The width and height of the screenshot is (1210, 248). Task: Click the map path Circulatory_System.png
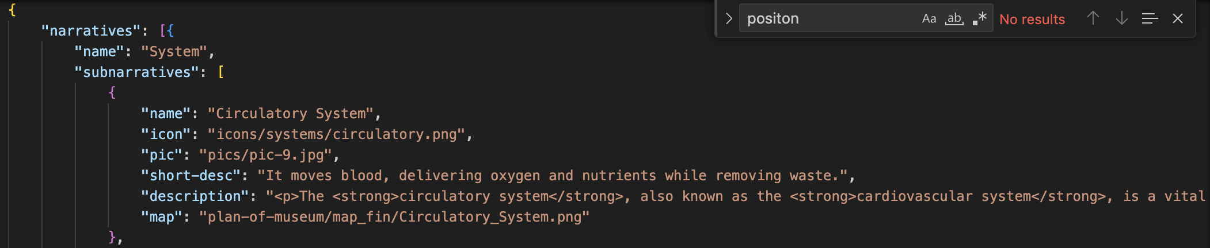394,216
